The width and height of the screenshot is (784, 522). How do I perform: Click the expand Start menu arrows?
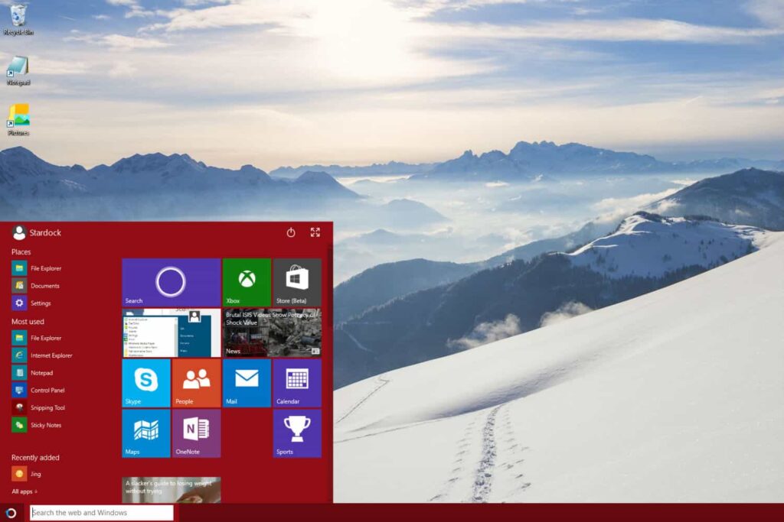tap(314, 232)
